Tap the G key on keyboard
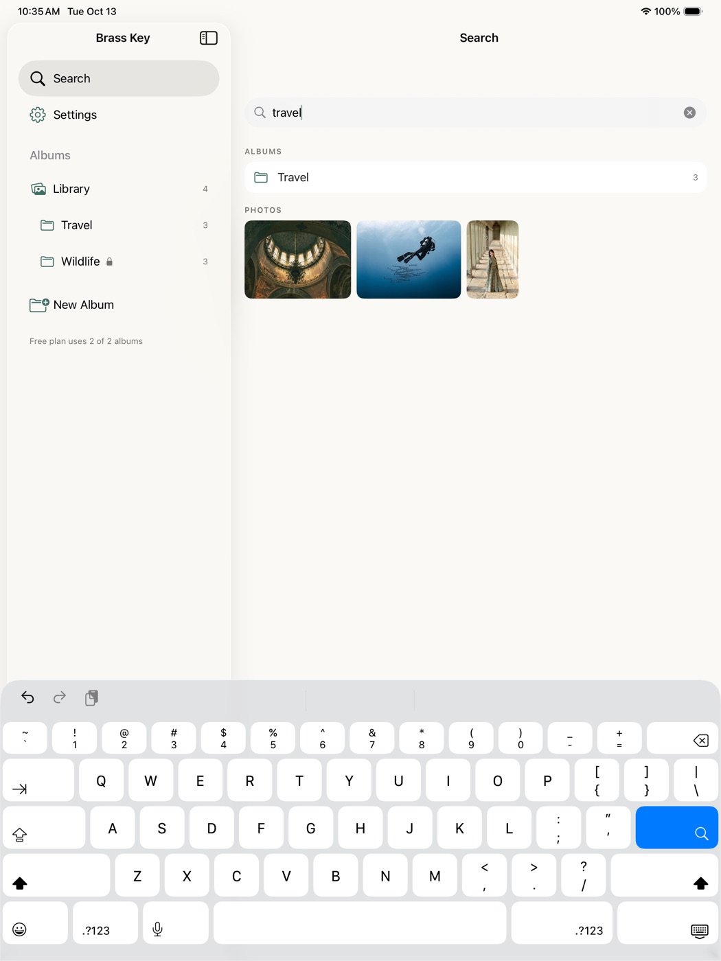This screenshot has height=961, width=721. pos(310,828)
